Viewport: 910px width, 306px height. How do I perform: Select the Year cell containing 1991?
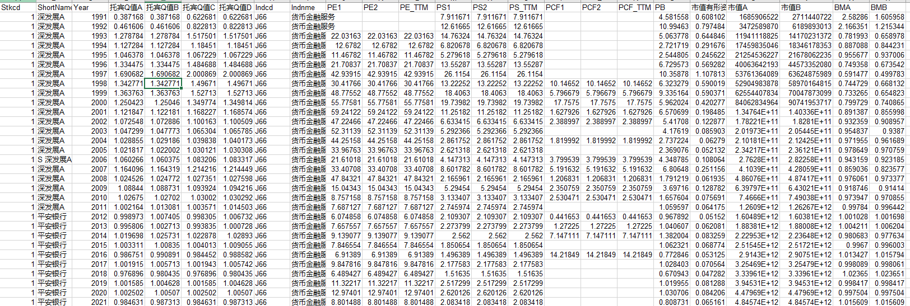[90, 17]
